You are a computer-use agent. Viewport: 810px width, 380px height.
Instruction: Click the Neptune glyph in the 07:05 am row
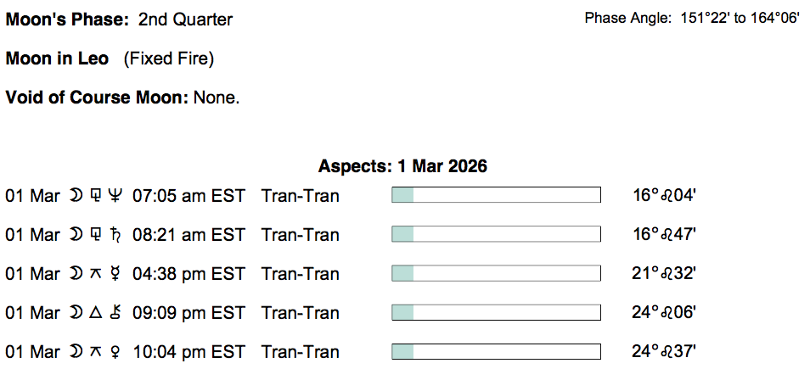(x=116, y=196)
